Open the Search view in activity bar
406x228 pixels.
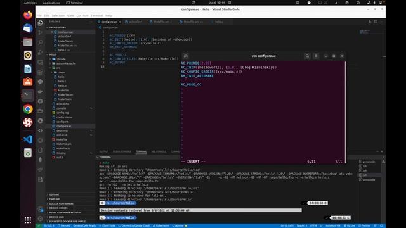[40, 42]
